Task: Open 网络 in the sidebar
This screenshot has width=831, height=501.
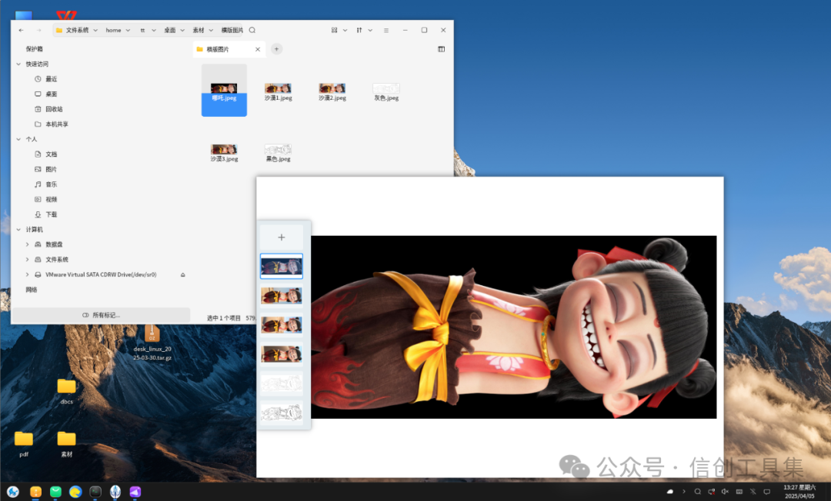Action: pyautogui.click(x=32, y=290)
